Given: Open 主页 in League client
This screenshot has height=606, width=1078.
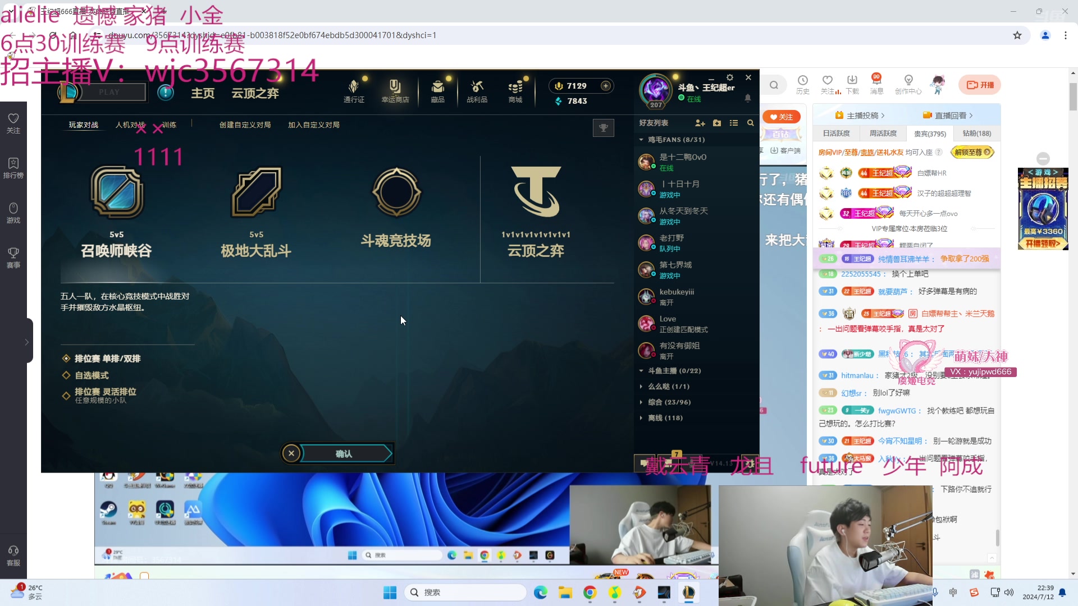Looking at the screenshot, I should pos(203,93).
